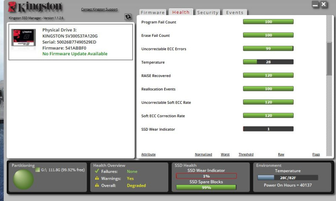The height and width of the screenshot is (201, 336).
Task: Open the Contact Kingston Support link
Action: [99, 9]
